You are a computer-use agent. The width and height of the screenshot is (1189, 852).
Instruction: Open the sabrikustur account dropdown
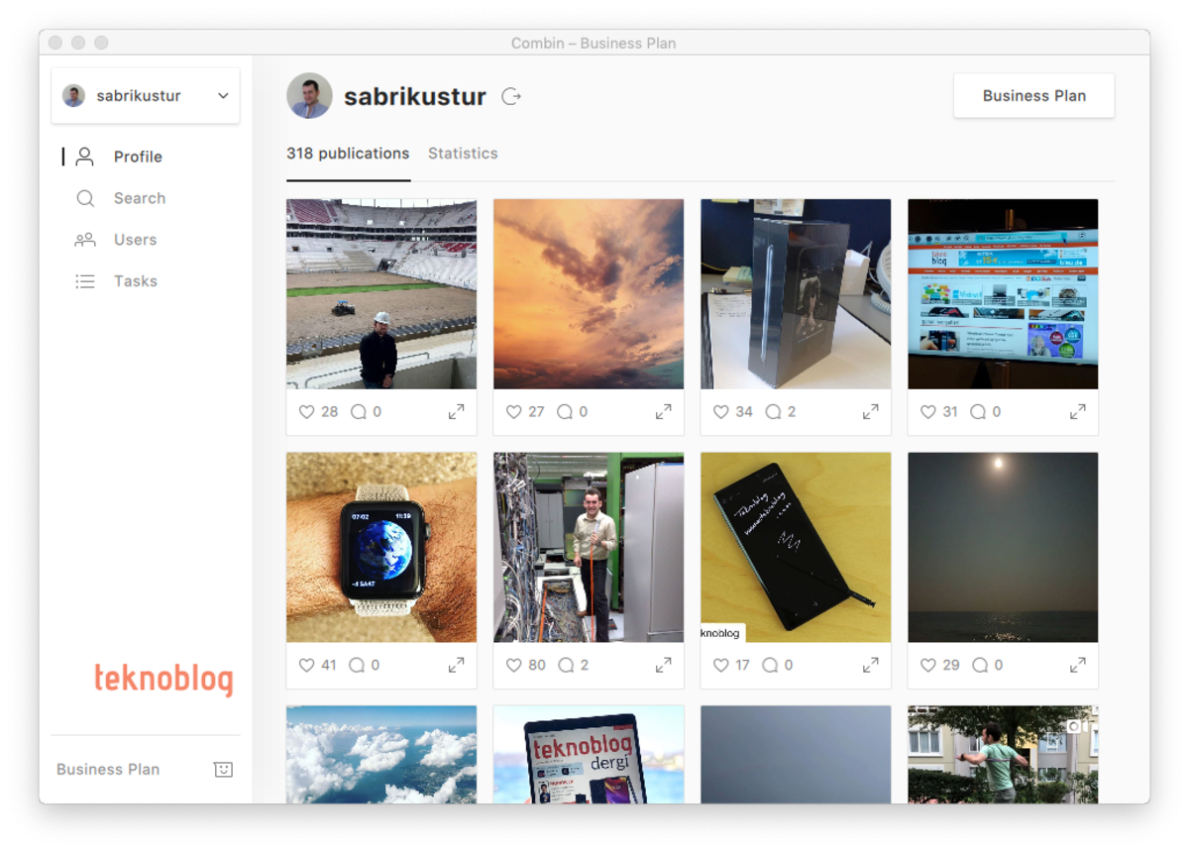click(x=146, y=96)
